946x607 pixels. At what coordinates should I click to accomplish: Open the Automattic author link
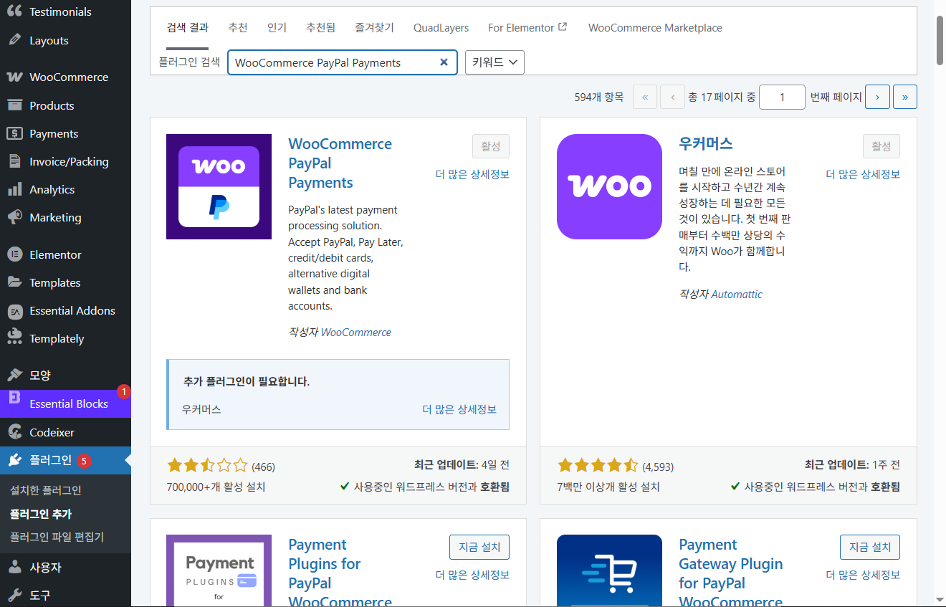click(737, 294)
